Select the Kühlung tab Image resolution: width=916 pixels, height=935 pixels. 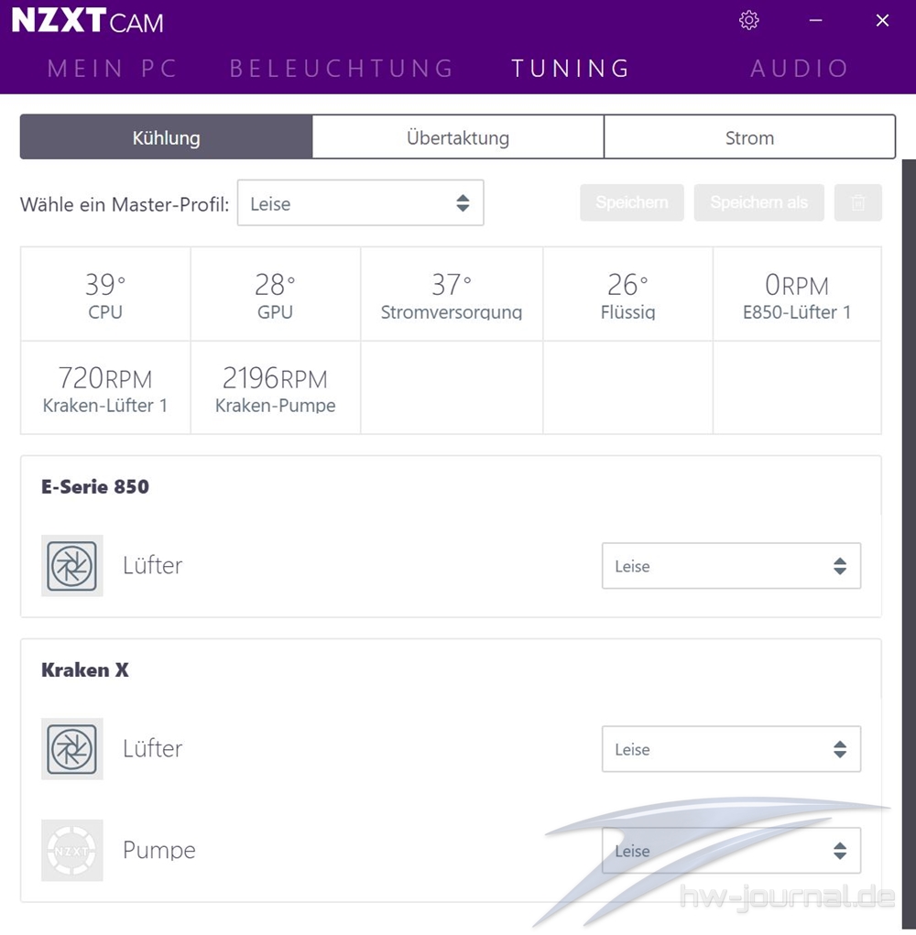167,137
